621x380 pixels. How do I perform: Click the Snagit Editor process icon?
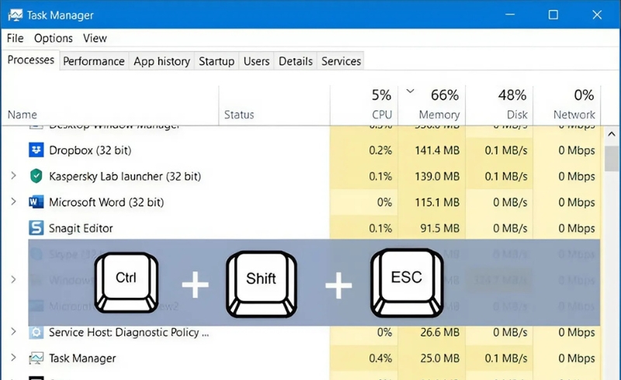coord(36,228)
